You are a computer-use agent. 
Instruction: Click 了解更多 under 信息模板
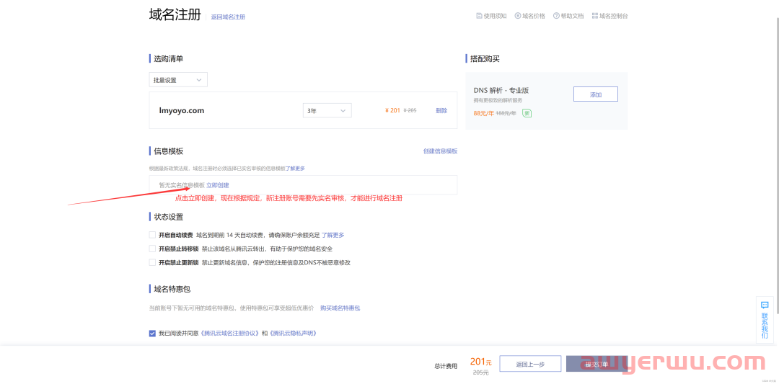click(x=295, y=169)
